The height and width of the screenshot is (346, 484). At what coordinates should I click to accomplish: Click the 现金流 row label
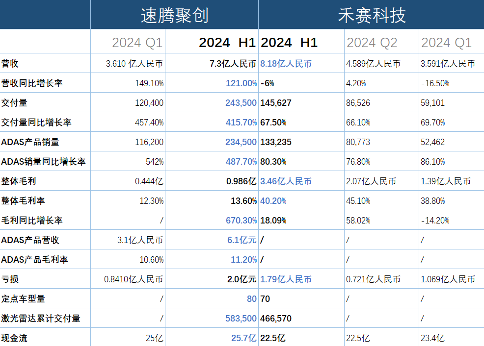coord(45,338)
